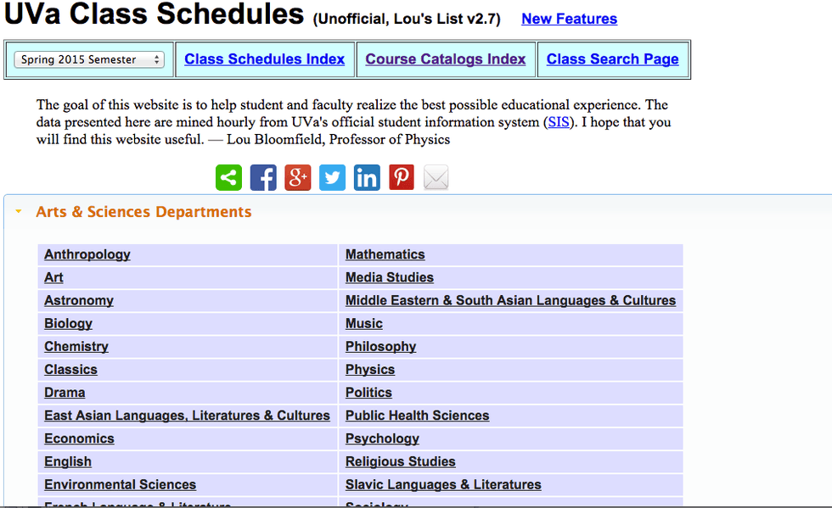
Task: Open the Class Search Page tab
Action: click(613, 59)
